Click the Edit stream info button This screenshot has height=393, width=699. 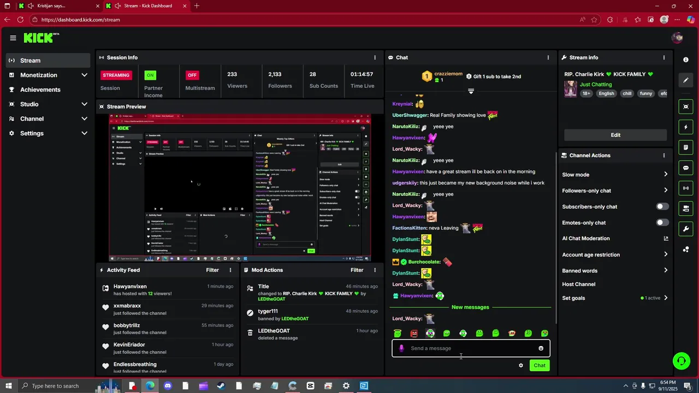coord(615,135)
